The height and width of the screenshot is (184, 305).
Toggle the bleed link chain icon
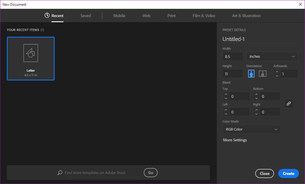288,104
